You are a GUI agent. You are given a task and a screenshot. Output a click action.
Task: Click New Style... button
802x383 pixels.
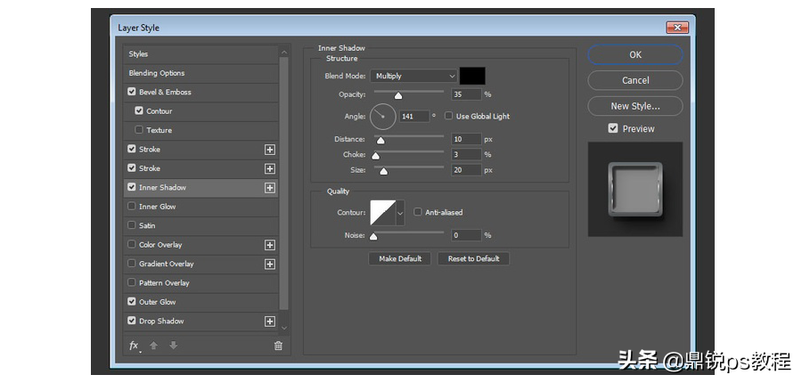tap(635, 106)
